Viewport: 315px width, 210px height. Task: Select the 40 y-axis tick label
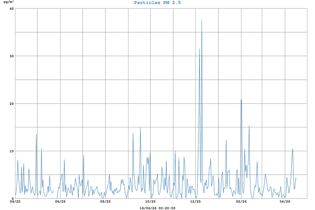(x=12, y=9)
